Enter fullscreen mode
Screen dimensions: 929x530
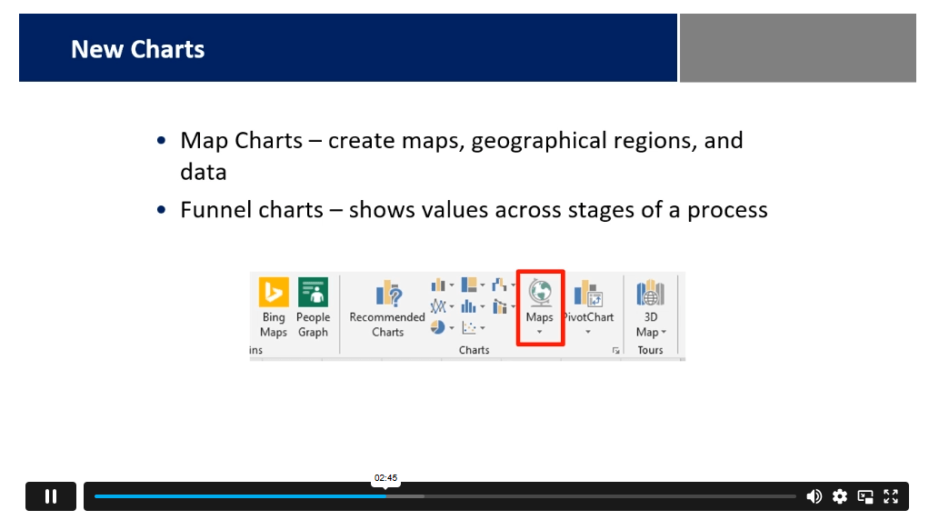click(x=891, y=496)
